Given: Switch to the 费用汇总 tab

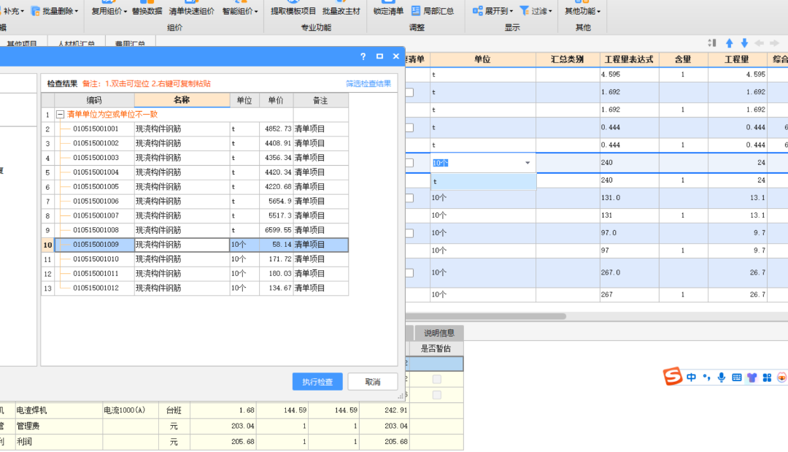Looking at the screenshot, I should (130, 45).
